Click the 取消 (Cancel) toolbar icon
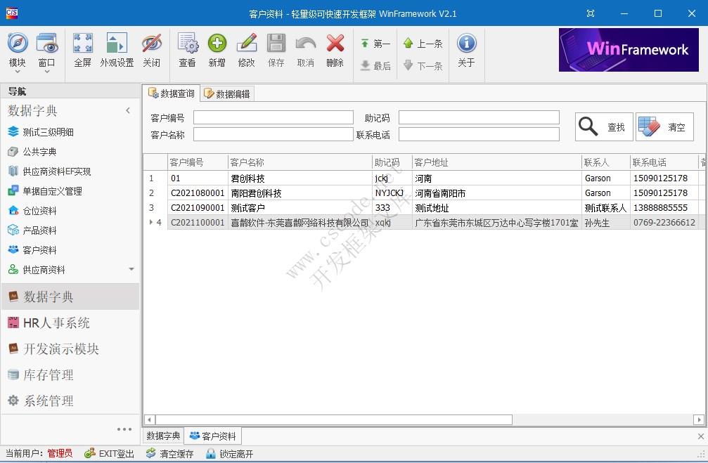Screen dimensions: 708x463 coord(306,49)
